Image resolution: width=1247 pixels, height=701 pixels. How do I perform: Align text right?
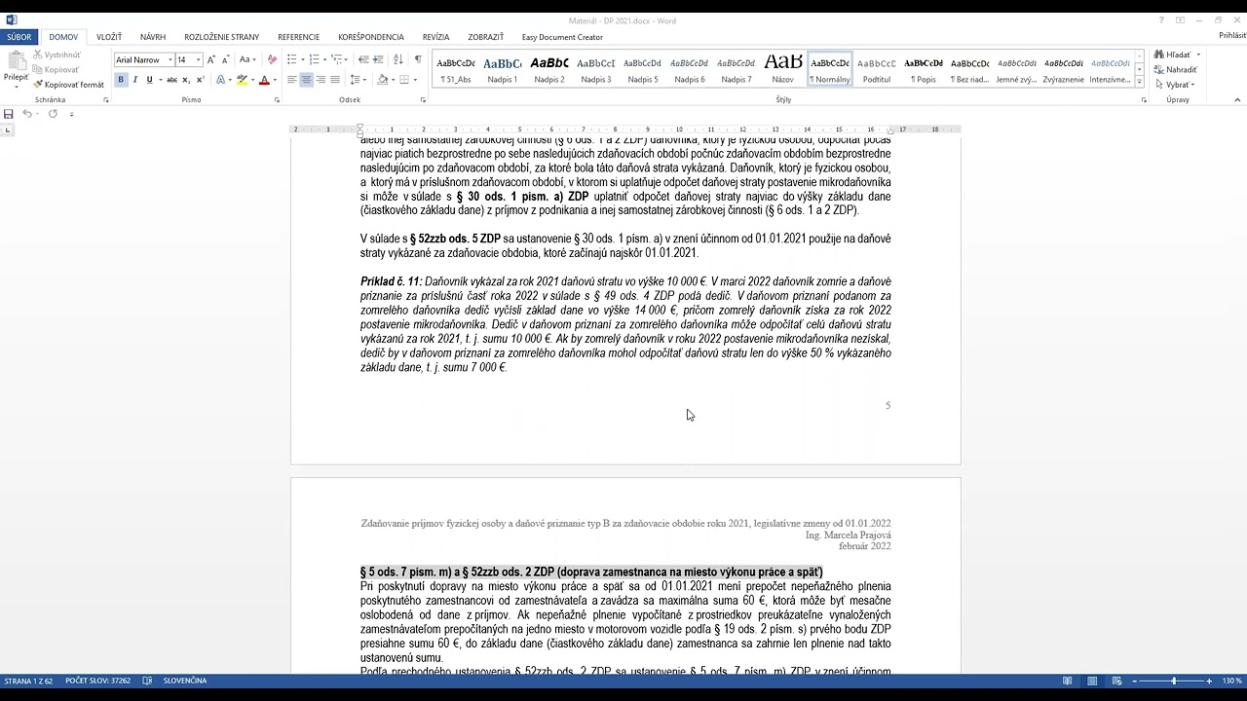(x=321, y=80)
